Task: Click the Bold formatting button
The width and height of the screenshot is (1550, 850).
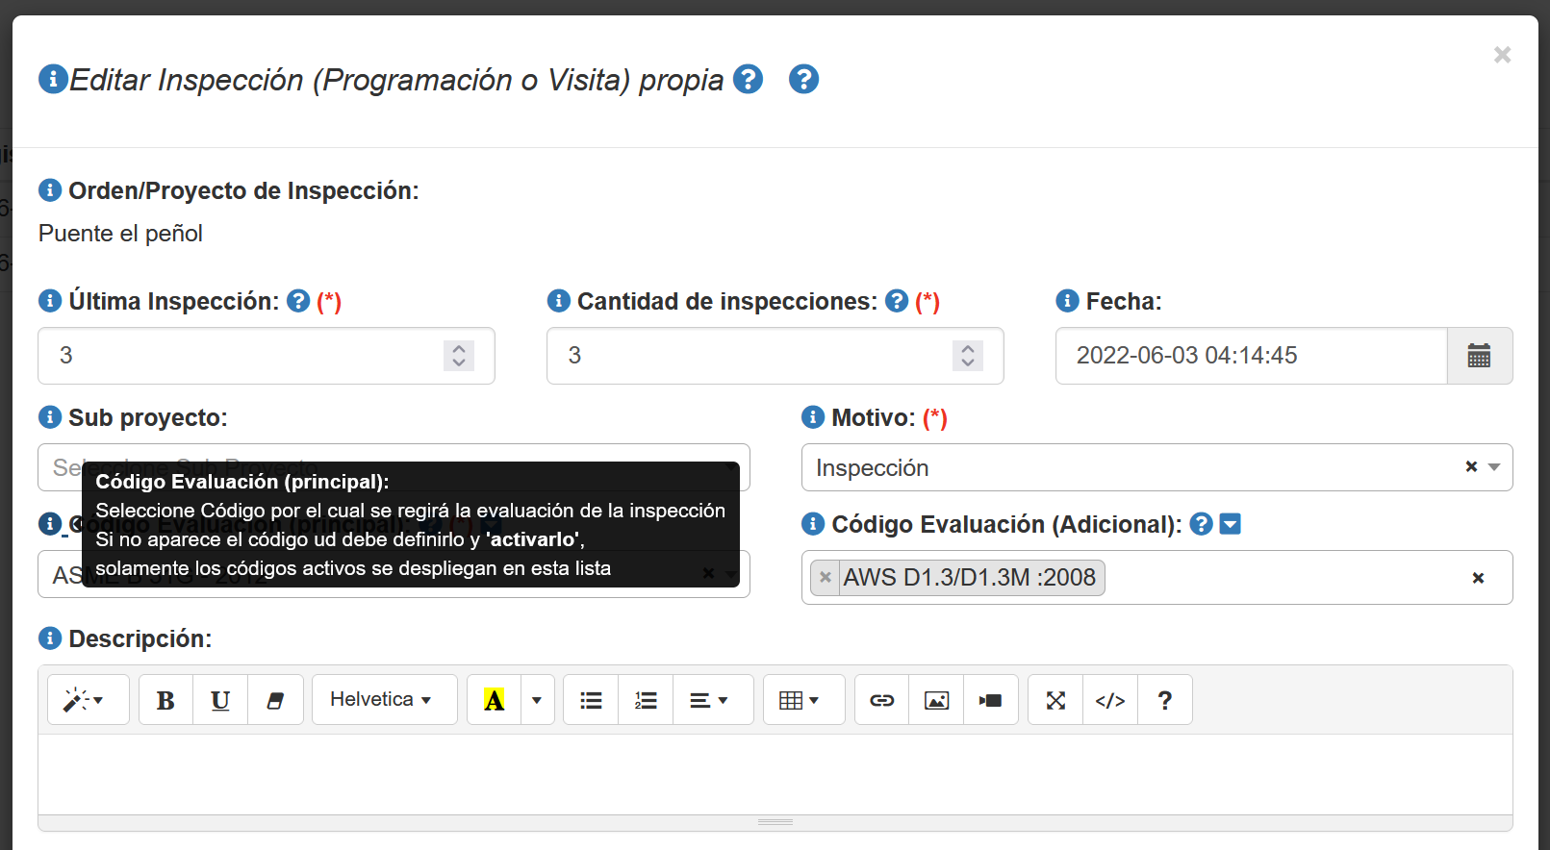Action: 165,700
